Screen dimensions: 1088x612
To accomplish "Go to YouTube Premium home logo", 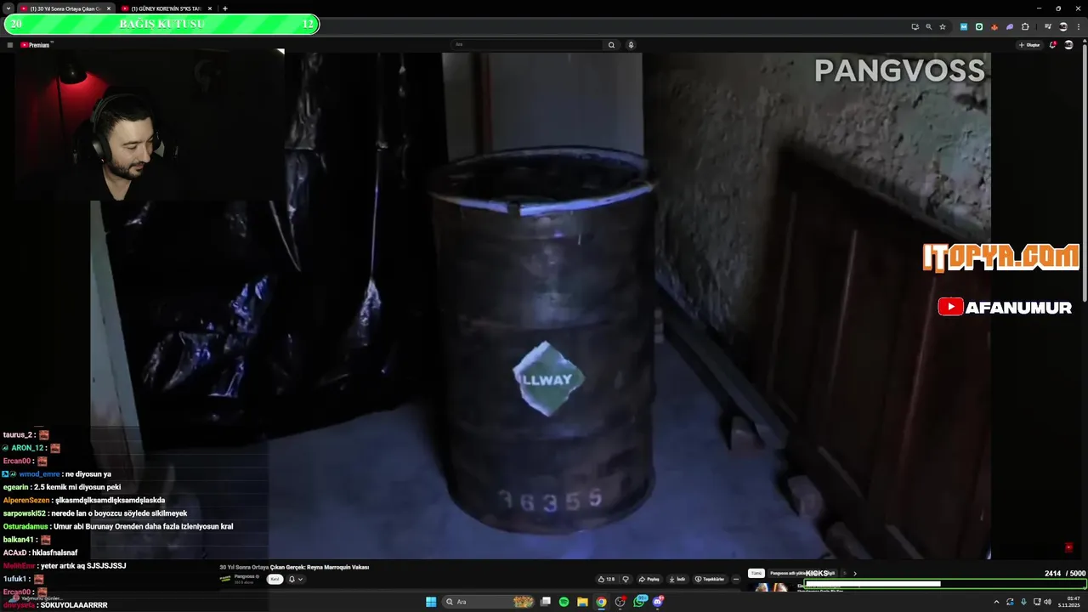I will tap(37, 45).
